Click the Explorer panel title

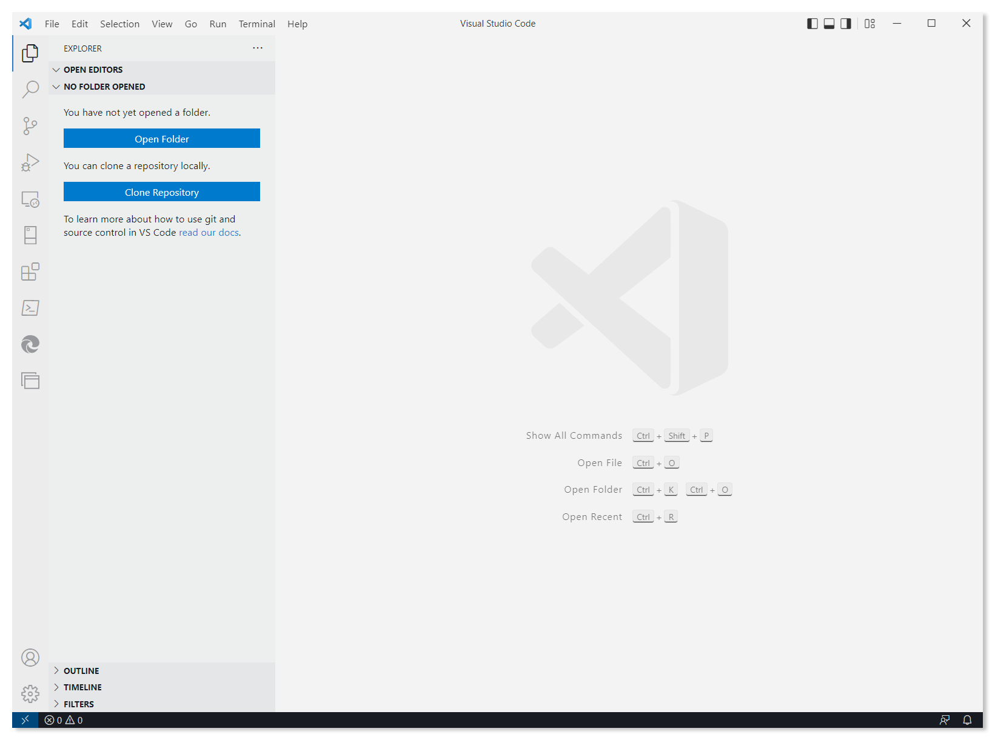(82, 48)
